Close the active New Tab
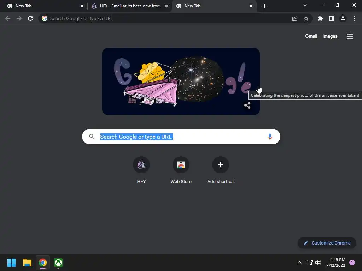Viewport: 362px width, 271px height. tap(251, 6)
